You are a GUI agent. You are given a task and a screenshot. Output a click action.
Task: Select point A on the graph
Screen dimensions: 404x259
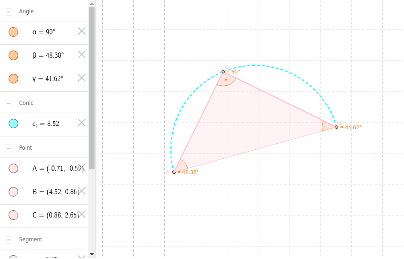tap(174, 172)
